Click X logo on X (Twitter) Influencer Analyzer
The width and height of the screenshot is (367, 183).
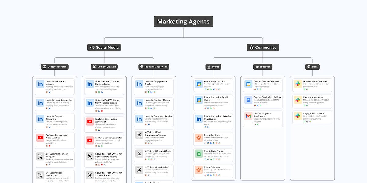(x=40, y=156)
